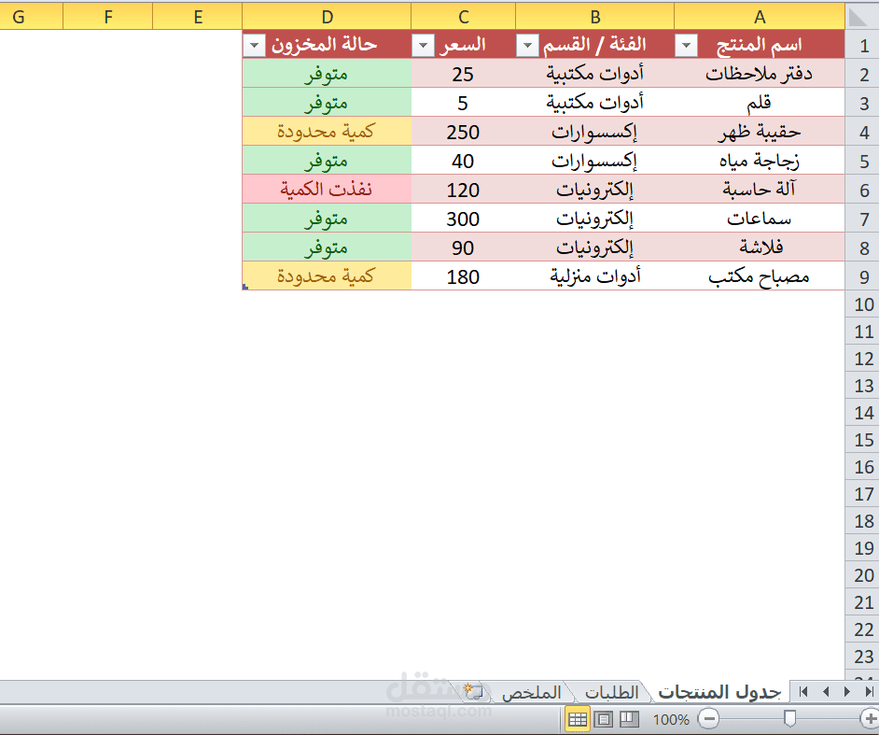Select row 20 header
The height and width of the screenshot is (735, 879).
[x=862, y=574]
